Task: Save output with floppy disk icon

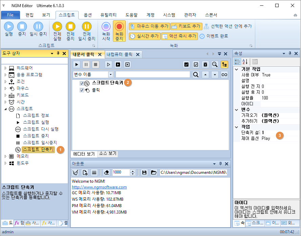Action: pyautogui.click(x=144, y=173)
